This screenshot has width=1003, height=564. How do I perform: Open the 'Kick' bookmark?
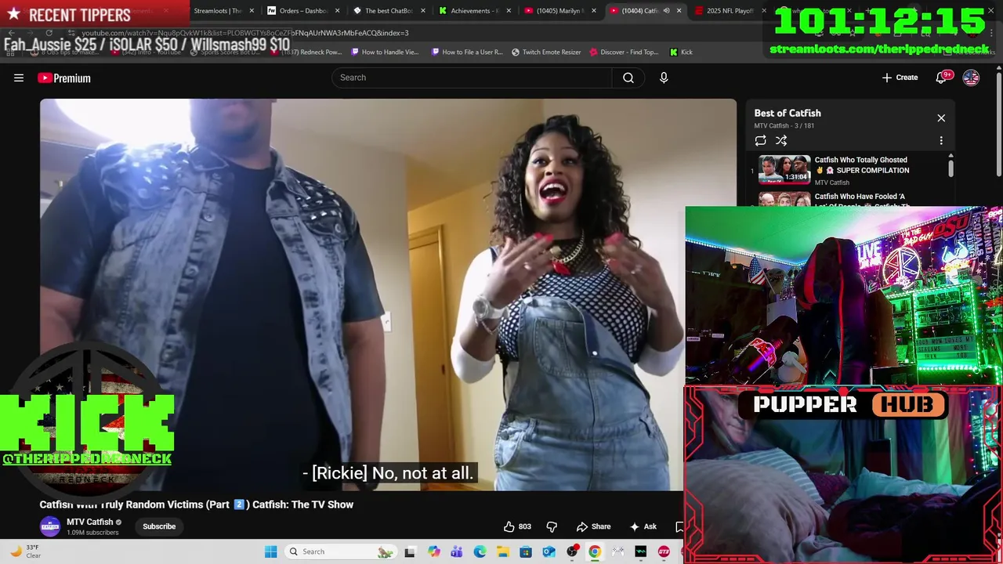(x=681, y=52)
